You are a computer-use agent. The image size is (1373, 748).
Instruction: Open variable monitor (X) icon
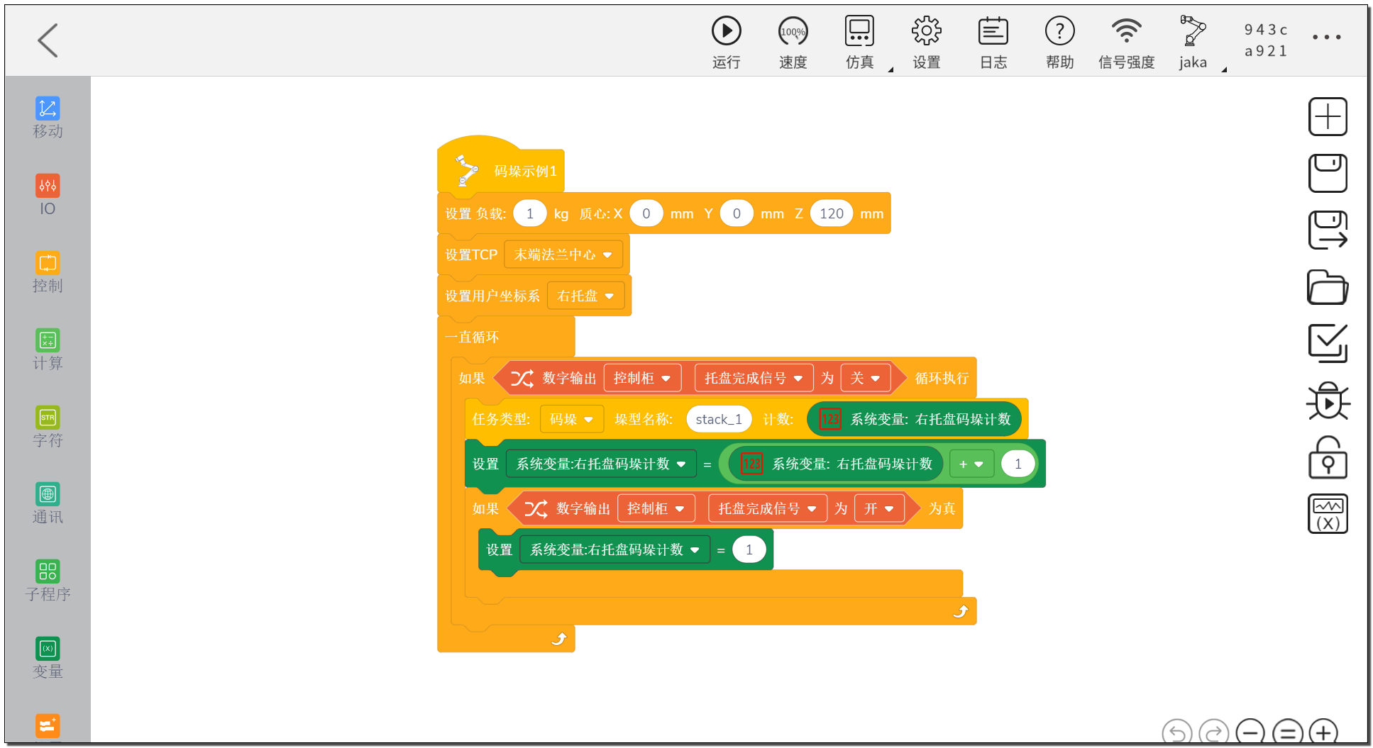point(1328,513)
